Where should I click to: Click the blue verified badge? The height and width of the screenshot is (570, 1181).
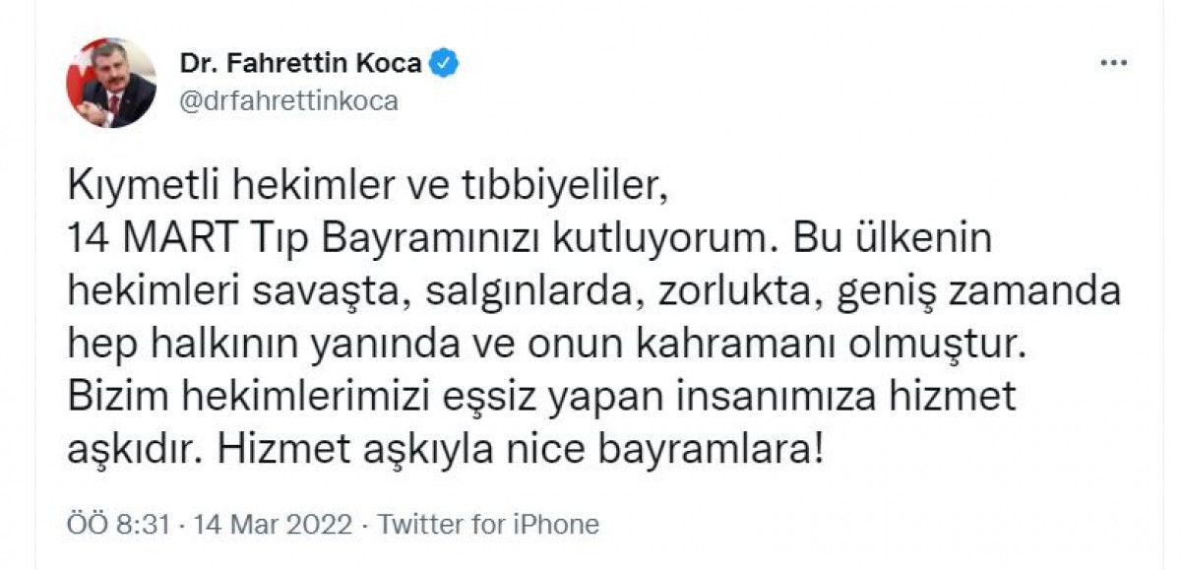pos(445,64)
